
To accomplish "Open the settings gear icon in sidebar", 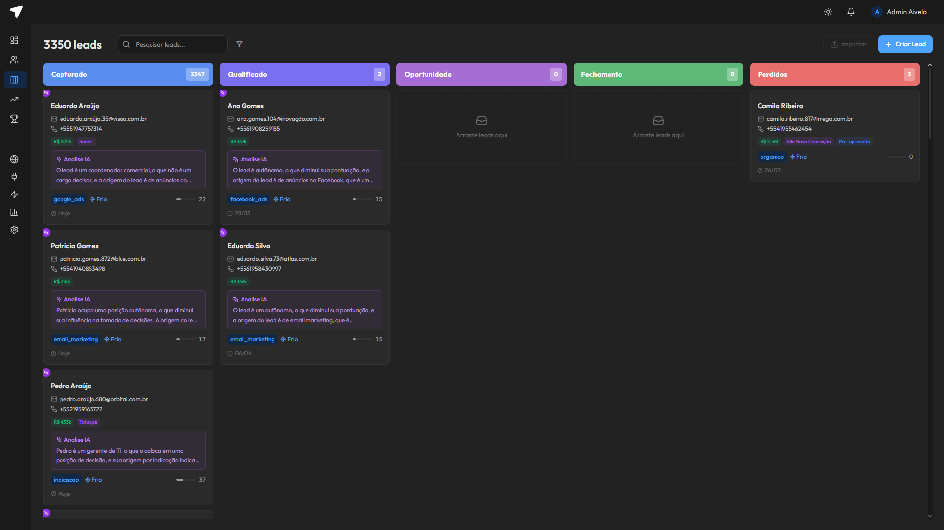I will pos(14,230).
